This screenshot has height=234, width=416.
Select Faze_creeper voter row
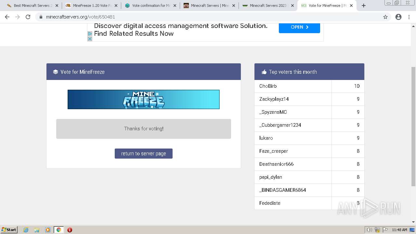point(309,151)
